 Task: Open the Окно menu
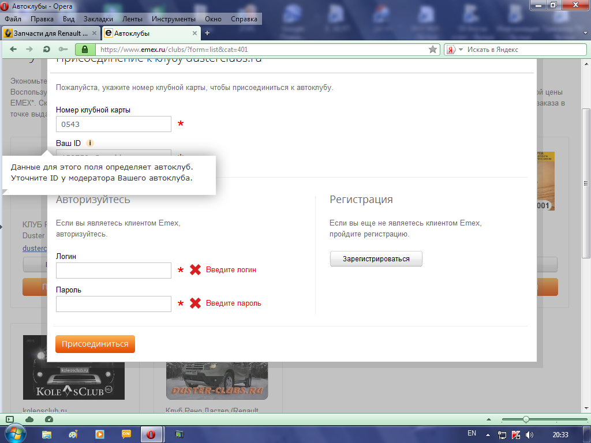pyautogui.click(x=213, y=19)
